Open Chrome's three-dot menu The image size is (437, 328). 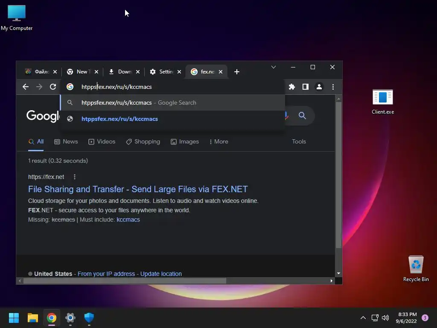333,87
